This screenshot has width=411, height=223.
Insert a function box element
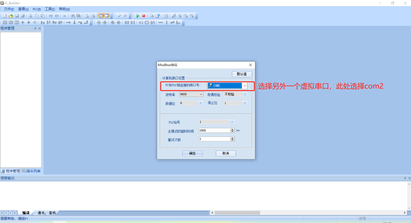coord(147,22)
